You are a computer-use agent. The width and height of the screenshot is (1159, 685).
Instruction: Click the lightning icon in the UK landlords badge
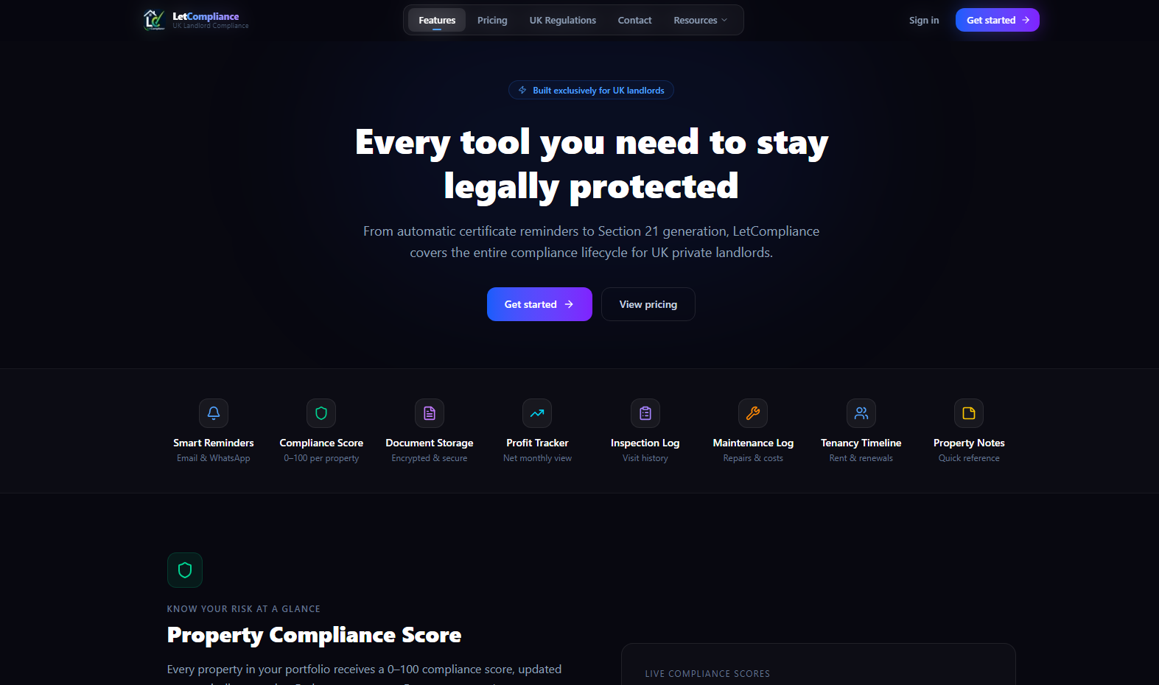pyautogui.click(x=522, y=90)
